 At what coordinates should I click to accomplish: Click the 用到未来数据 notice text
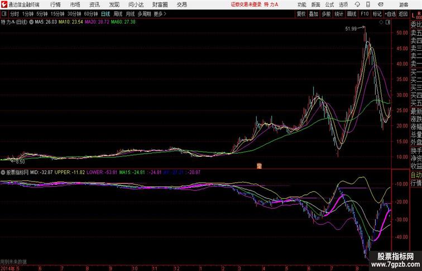(13, 262)
